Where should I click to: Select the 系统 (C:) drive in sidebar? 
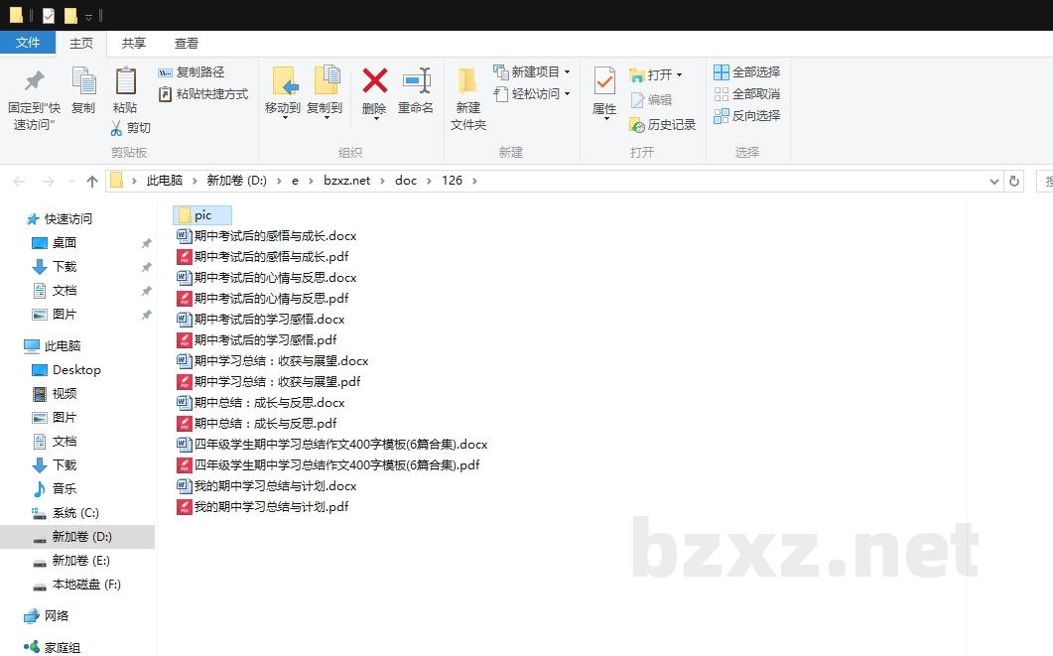click(75, 513)
